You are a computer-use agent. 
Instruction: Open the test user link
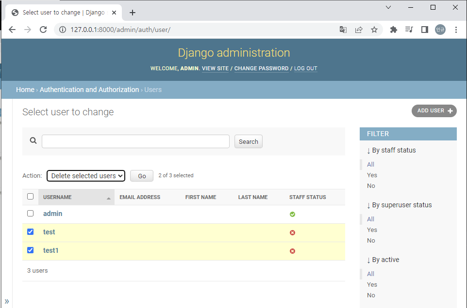(x=49, y=232)
